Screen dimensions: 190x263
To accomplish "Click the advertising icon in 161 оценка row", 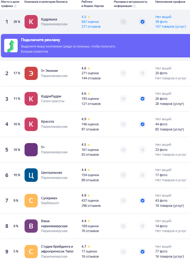I will coord(123,150).
